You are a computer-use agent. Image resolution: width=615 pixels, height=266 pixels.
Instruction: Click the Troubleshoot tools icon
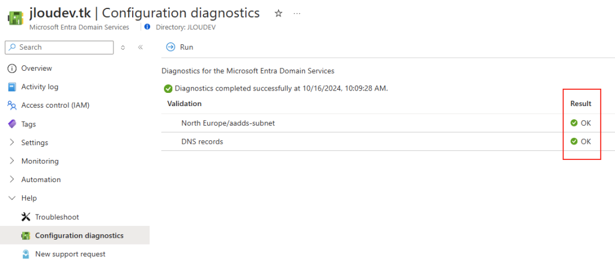pyautogui.click(x=26, y=217)
